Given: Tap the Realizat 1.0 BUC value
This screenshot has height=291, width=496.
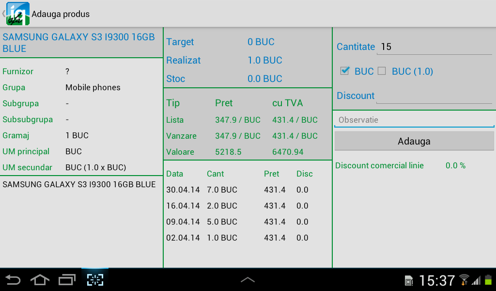Looking at the screenshot, I should point(265,60).
